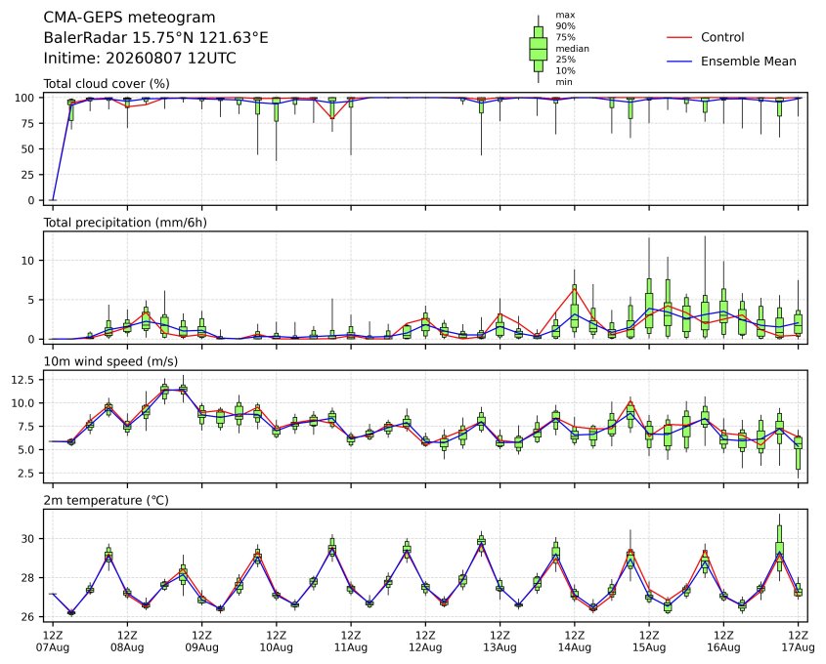Click the '12Z 15Aug' time axis label
The height and width of the screenshot is (664, 826).
[649, 642]
